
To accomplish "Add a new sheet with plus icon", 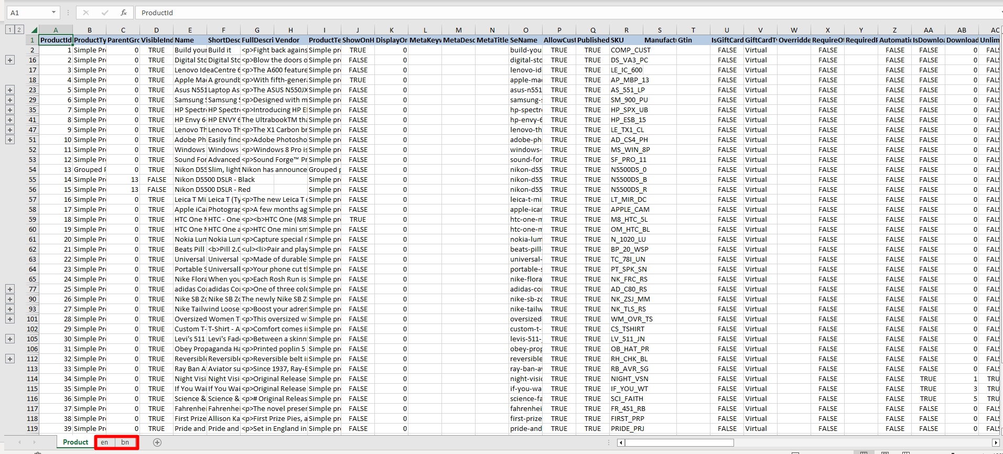I will pyautogui.click(x=157, y=442).
